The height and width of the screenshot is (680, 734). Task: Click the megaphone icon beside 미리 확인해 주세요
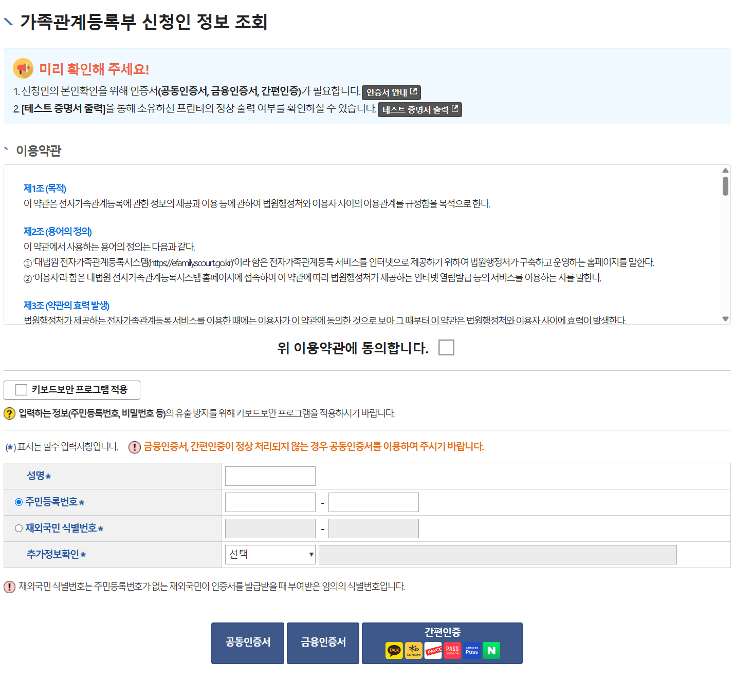(23, 67)
